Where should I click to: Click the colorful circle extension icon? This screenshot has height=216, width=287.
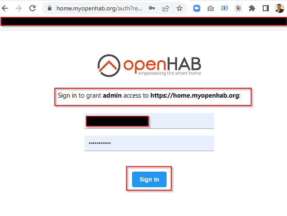238,8
